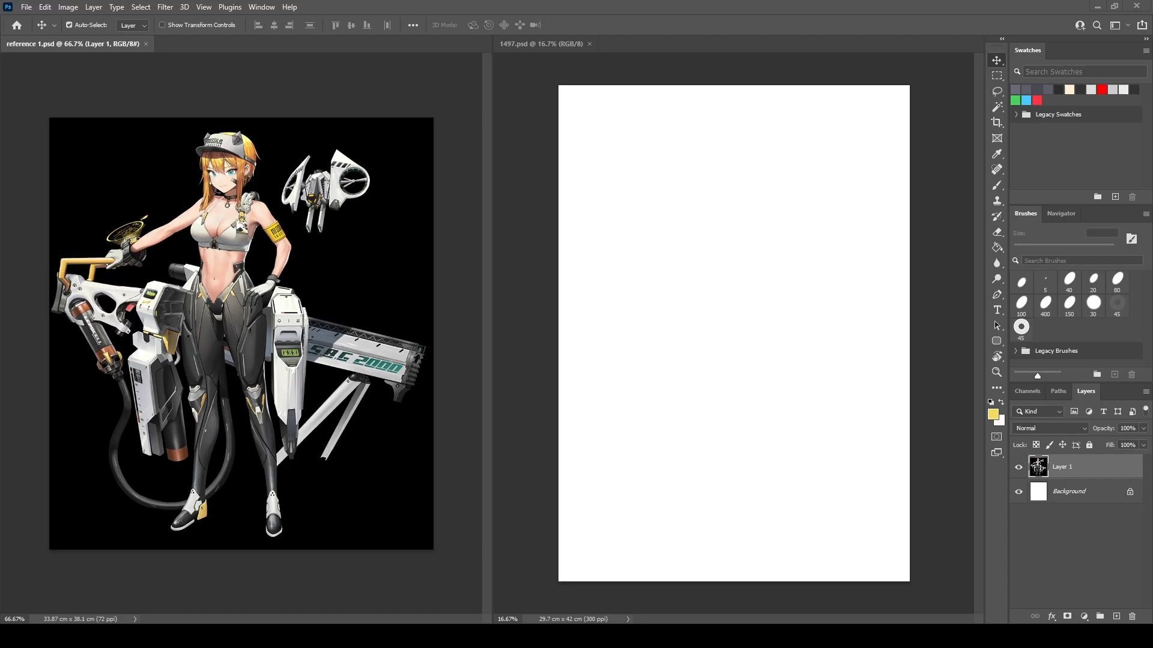Open the blend mode Normal dropdown
Screen dimensions: 1153x648
[1050, 428]
